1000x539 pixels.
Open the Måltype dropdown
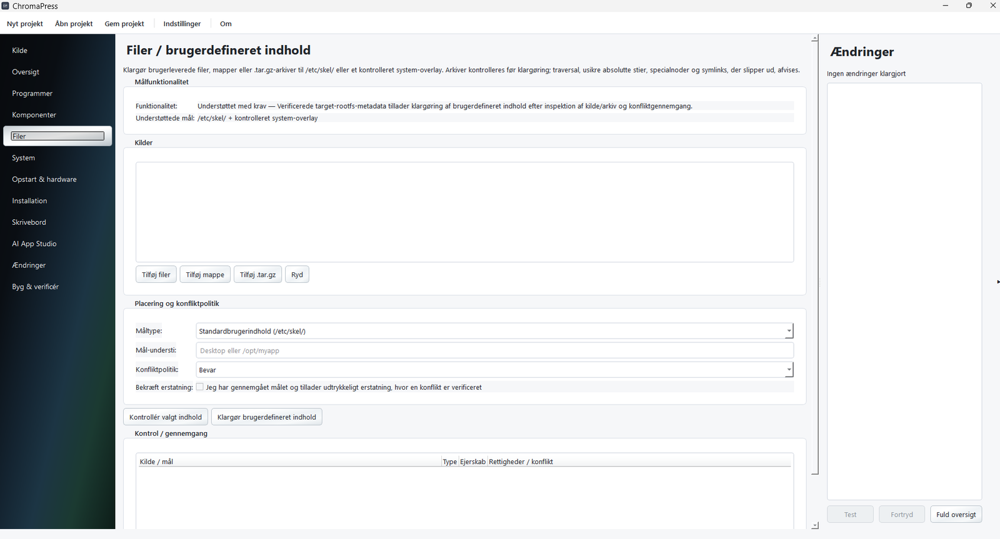(x=495, y=331)
